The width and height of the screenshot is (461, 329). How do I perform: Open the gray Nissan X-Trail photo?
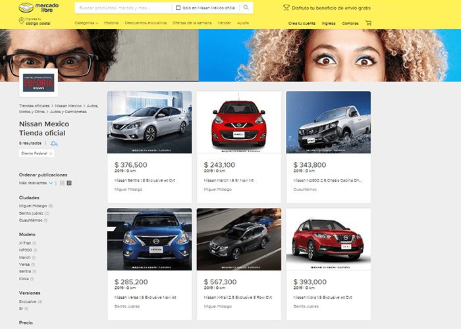[239, 240]
